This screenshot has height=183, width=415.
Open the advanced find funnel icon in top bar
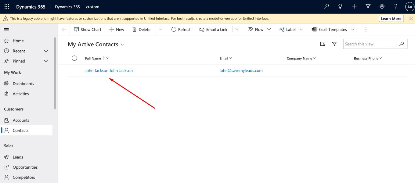click(x=368, y=6)
